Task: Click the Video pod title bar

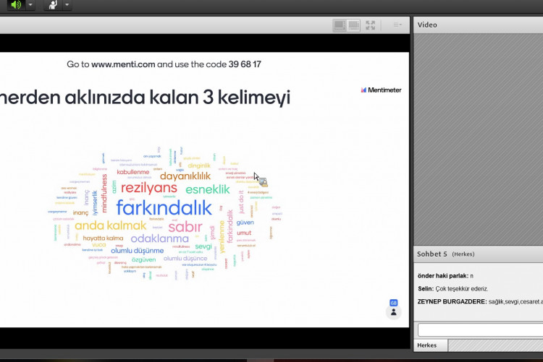Action: click(x=478, y=25)
